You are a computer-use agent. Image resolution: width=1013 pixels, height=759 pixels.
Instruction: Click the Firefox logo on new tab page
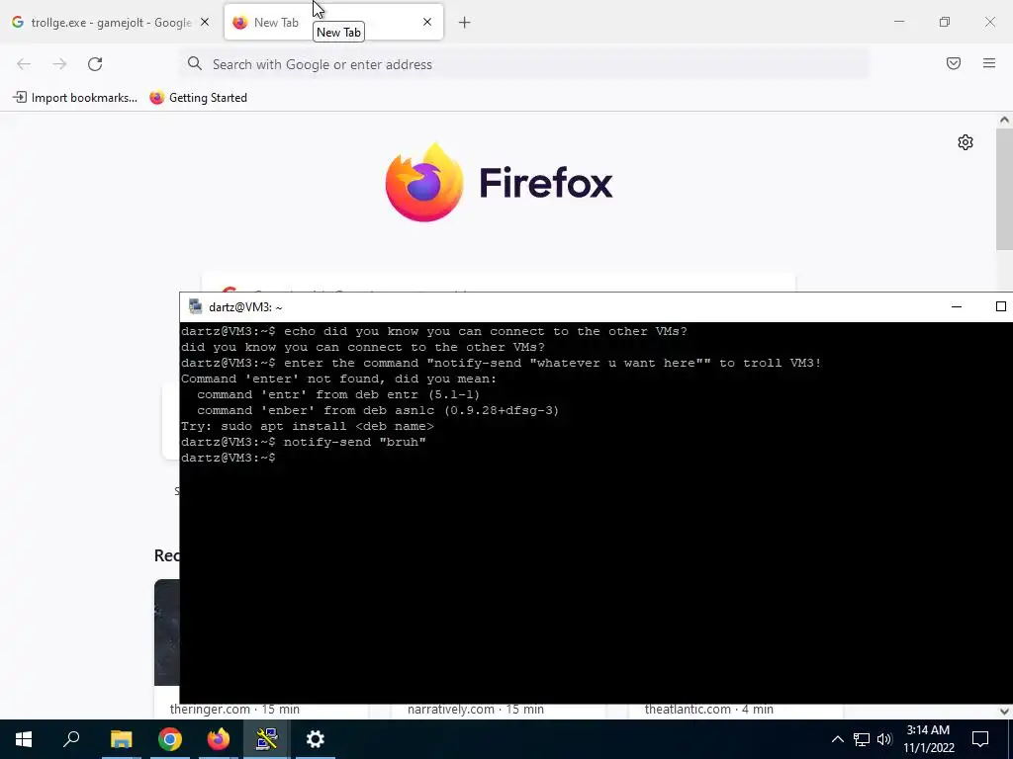(499, 183)
